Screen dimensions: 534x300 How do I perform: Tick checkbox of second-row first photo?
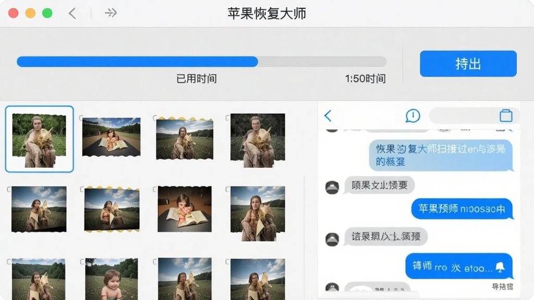9,189
